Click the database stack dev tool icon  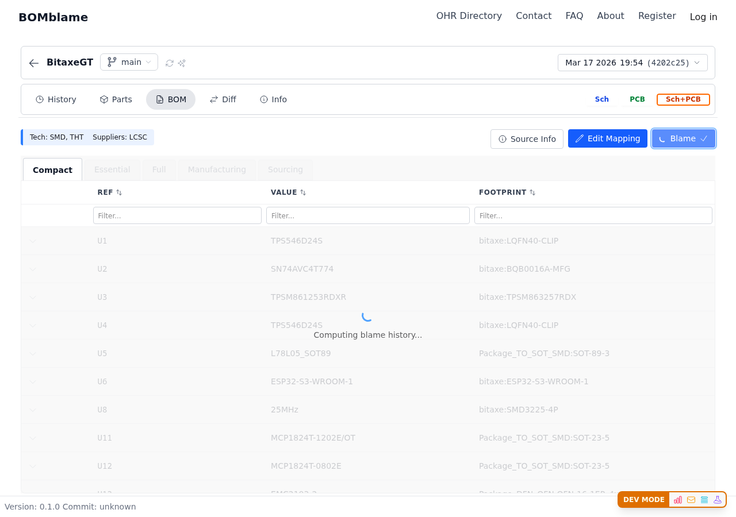[704, 500]
